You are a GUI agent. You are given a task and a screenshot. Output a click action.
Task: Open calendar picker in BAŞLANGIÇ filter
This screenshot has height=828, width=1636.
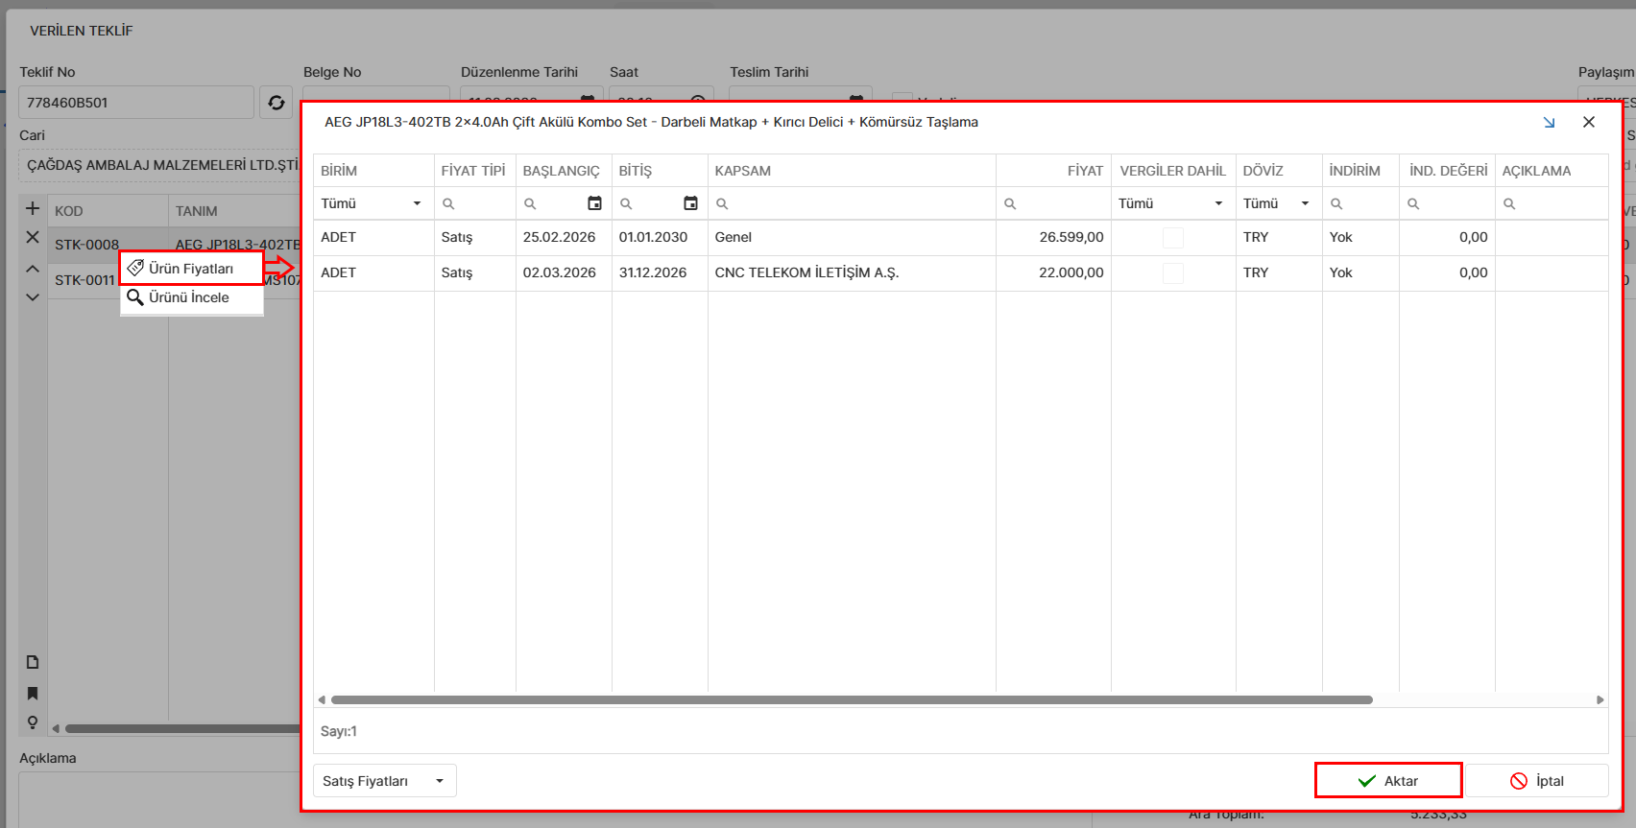click(x=594, y=203)
